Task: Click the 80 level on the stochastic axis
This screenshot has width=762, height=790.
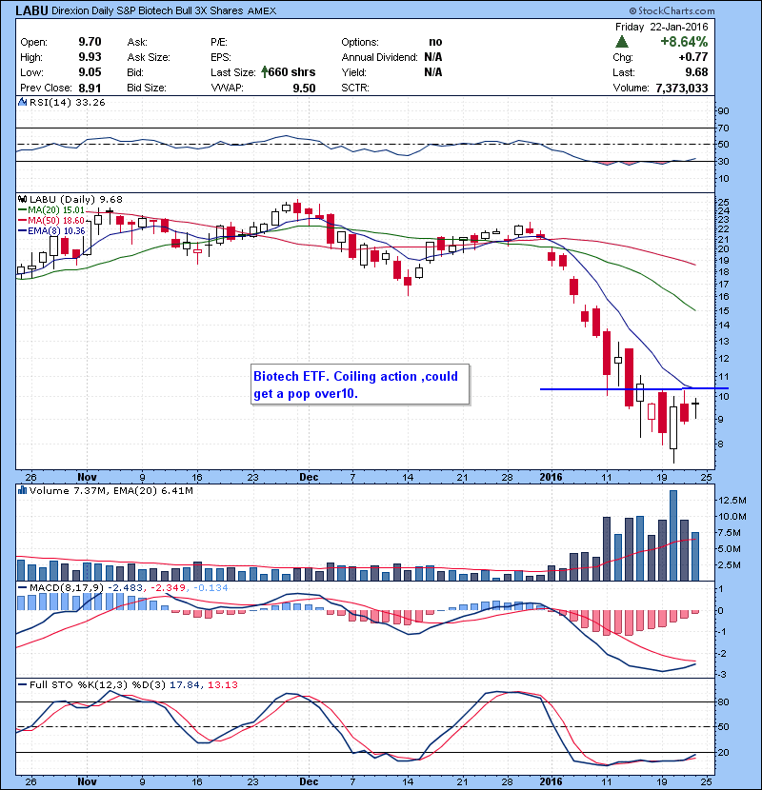Action: click(723, 701)
